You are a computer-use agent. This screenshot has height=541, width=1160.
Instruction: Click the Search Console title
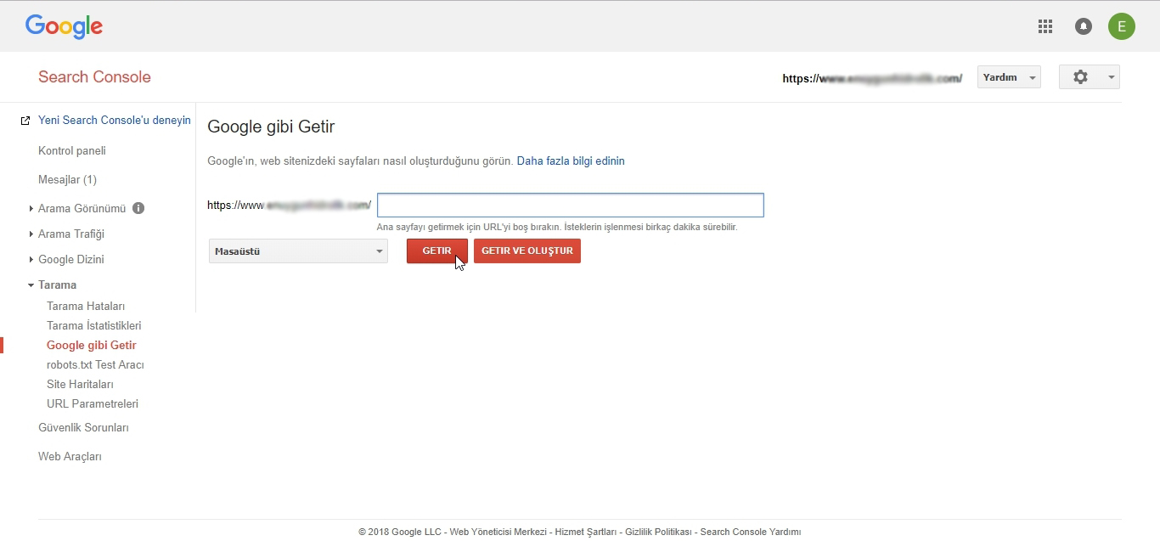[x=94, y=76]
